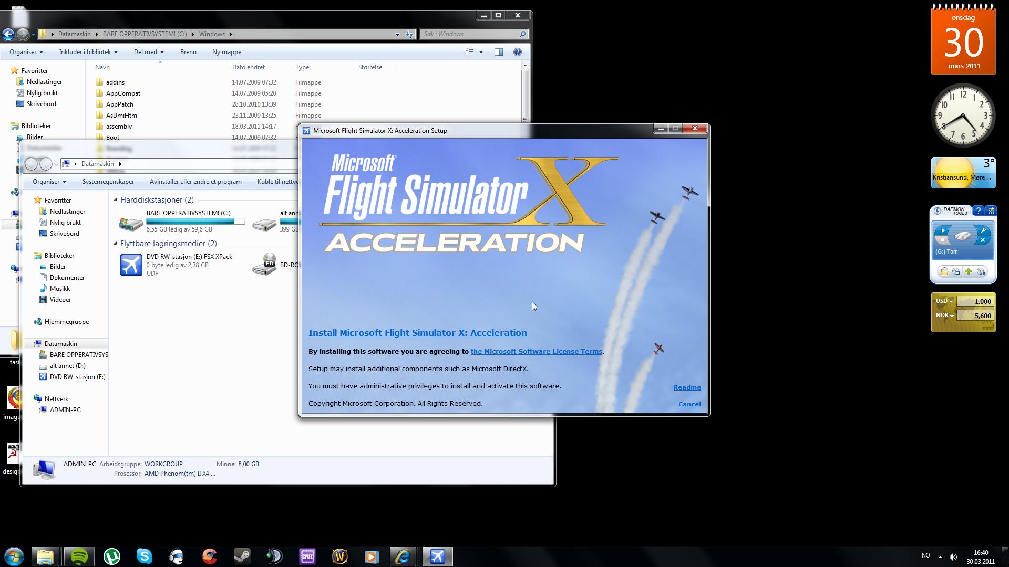Open the Del med dropdown
Viewport: 1009px width, 567px height.
coord(149,52)
